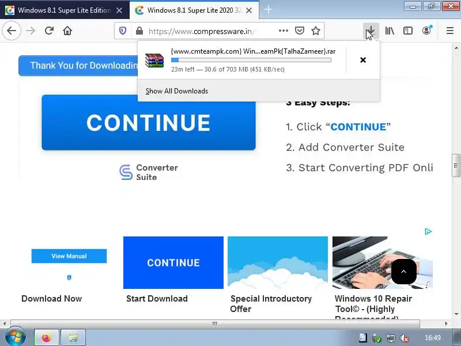
Task: Click the vertical scrollbar thumb
Action: click(x=456, y=166)
